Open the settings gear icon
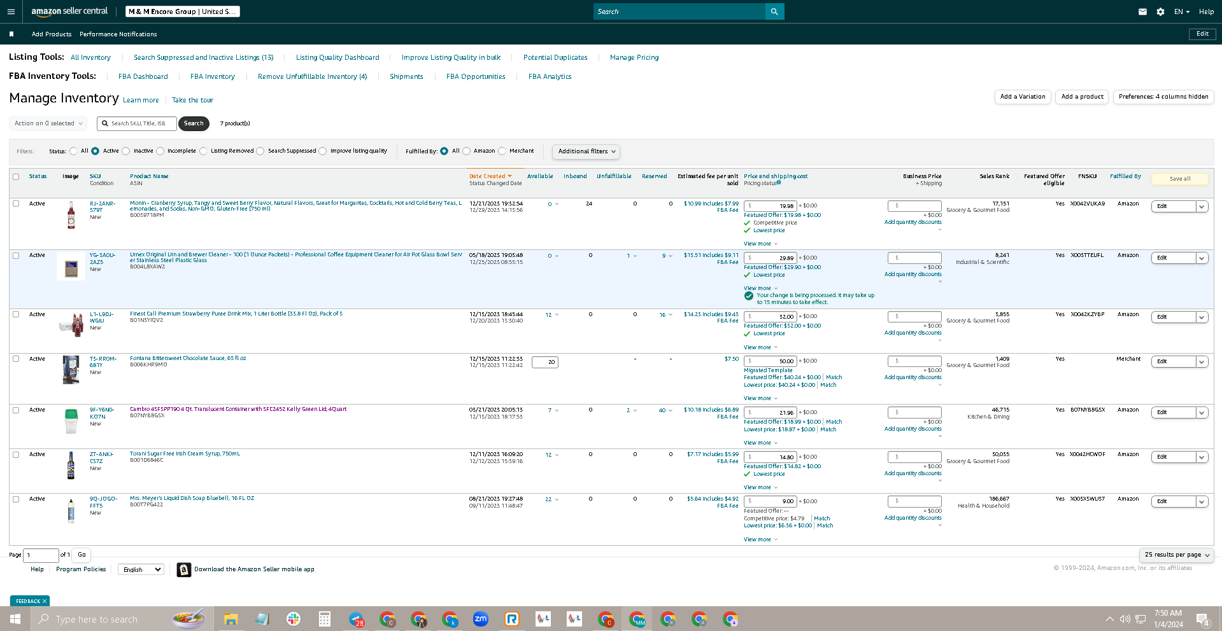The height and width of the screenshot is (631, 1222). [x=1160, y=11]
